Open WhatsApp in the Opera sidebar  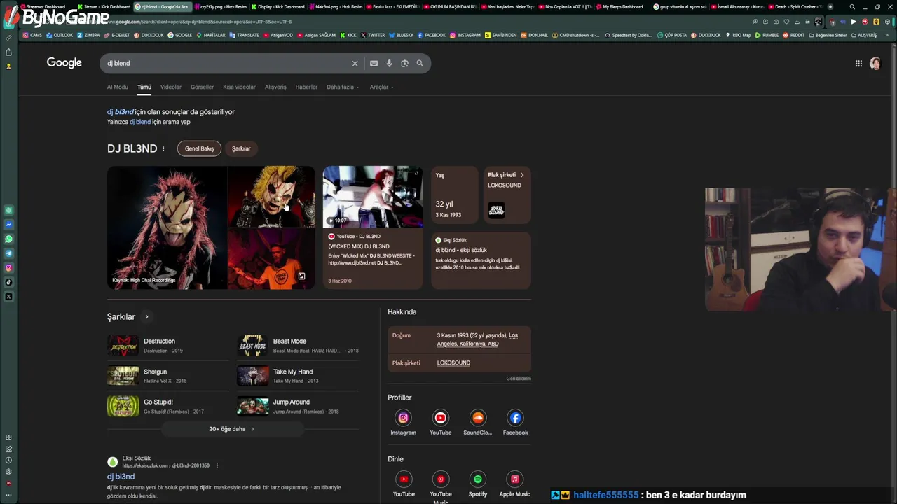click(x=8, y=239)
